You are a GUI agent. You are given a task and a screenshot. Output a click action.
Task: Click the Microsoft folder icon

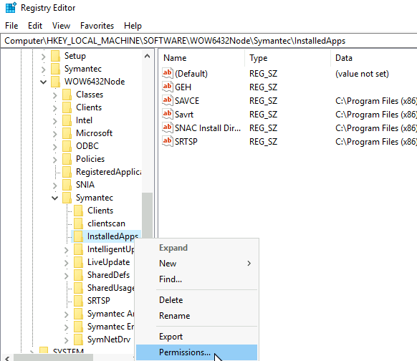(67, 133)
